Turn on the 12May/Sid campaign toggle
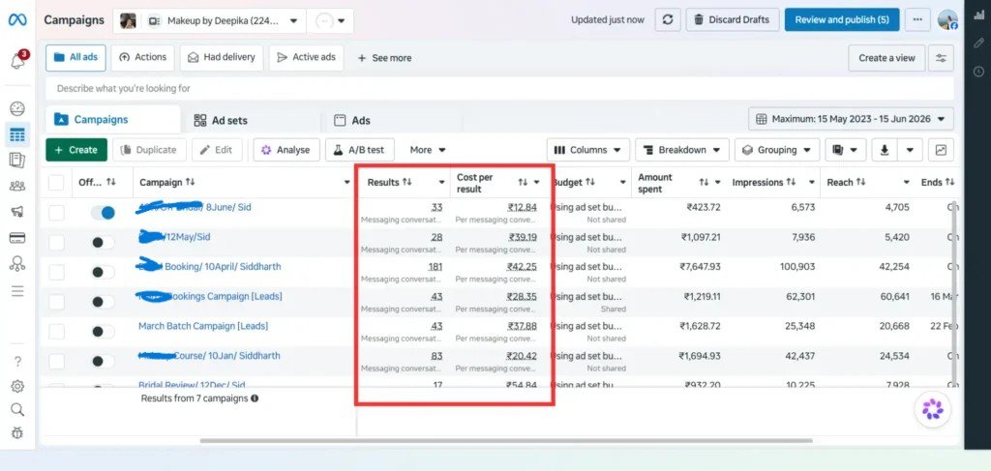 (x=103, y=243)
